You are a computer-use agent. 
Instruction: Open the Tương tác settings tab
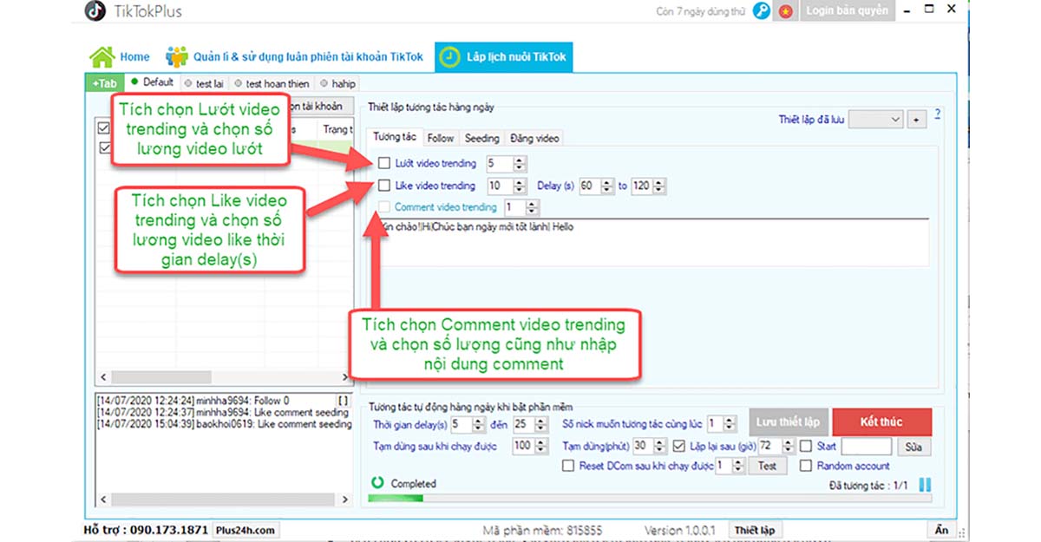[x=396, y=137]
